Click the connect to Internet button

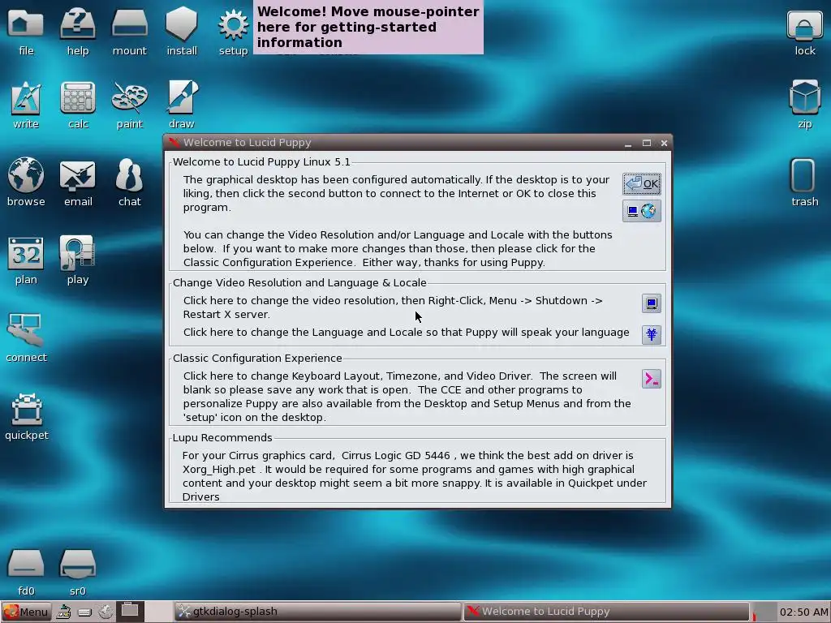pyautogui.click(x=641, y=212)
